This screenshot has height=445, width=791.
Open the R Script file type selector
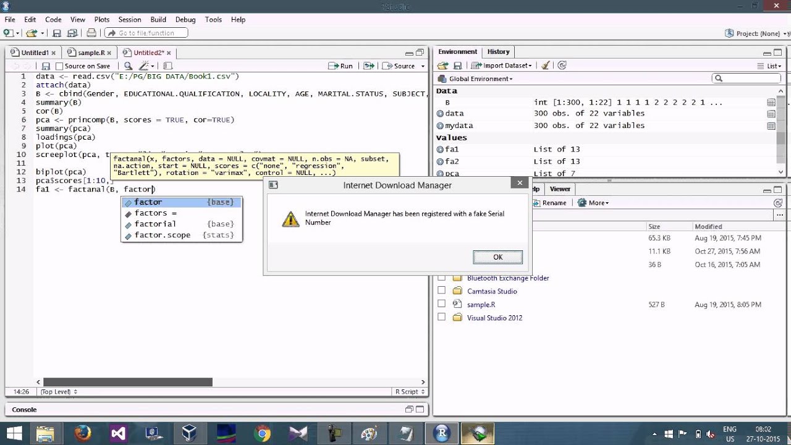410,392
